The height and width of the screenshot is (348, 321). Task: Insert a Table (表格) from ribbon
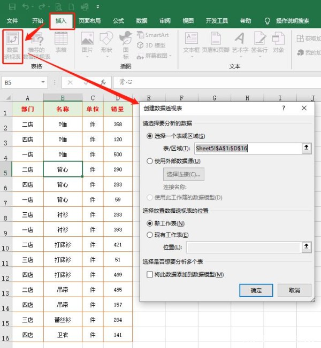(x=61, y=43)
